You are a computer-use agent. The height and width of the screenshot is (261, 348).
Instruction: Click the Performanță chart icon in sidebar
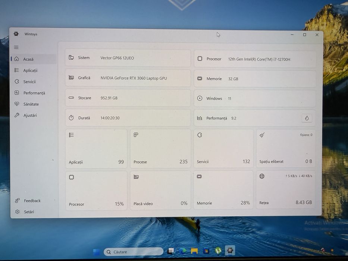(x=17, y=92)
